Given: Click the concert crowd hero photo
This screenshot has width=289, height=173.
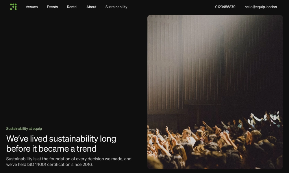Looking at the screenshot, I should click(215, 92).
